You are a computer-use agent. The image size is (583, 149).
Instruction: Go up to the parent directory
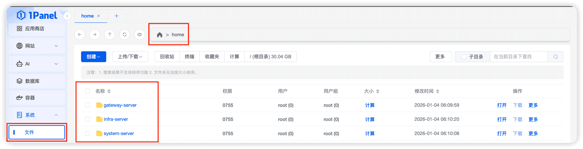(x=110, y=34)
